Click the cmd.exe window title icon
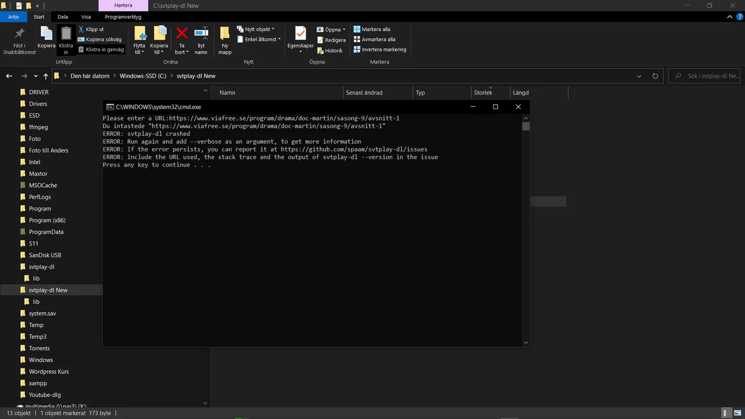 click(x=110, y=107)
